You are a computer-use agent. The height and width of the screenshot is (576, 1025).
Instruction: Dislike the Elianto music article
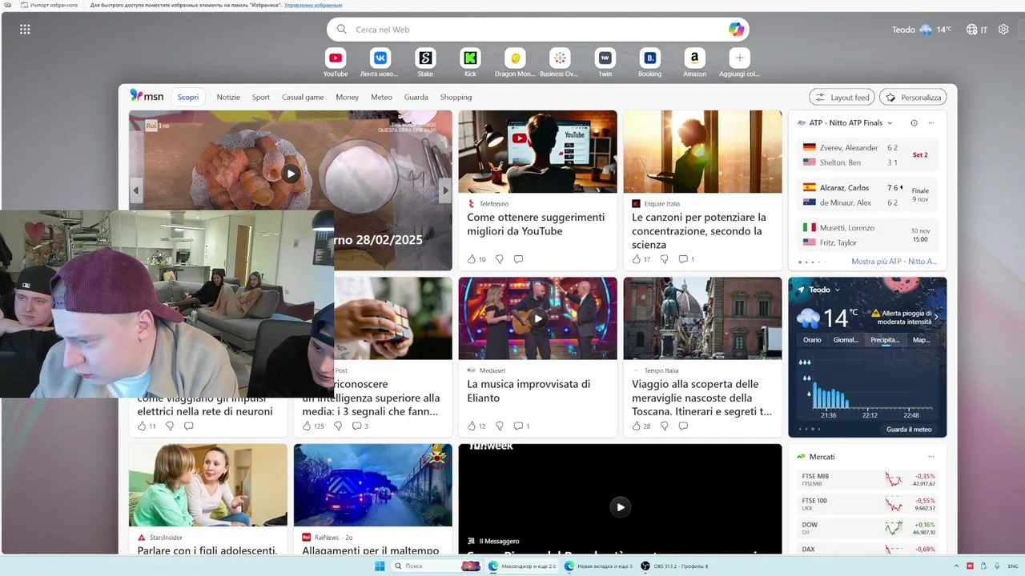coord(500,426)
